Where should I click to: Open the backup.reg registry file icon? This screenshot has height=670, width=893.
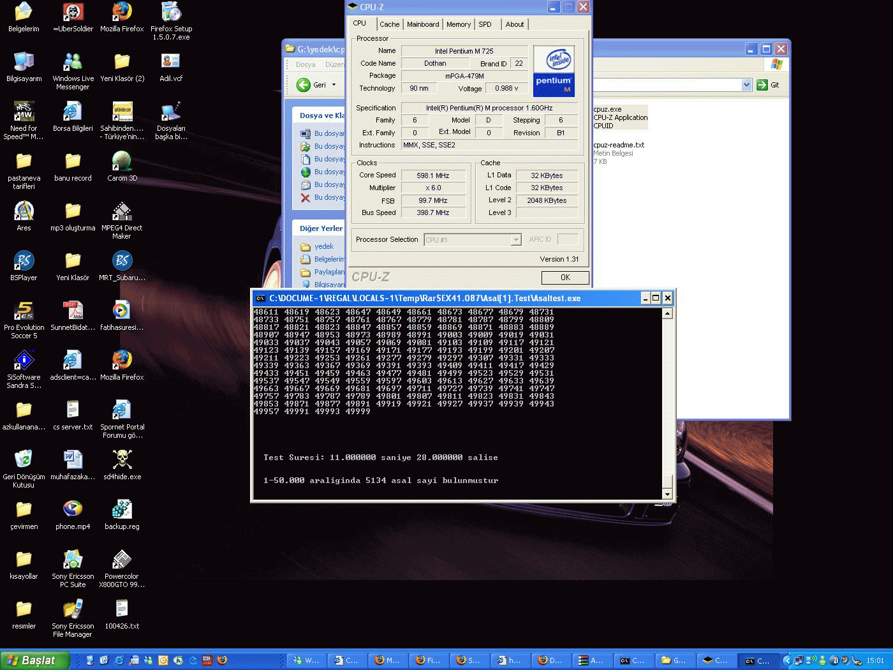pos(122,514)
